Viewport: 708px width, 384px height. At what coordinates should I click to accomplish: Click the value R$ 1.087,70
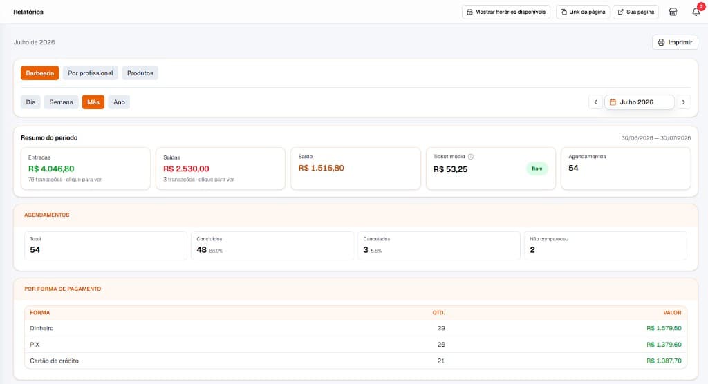(x=664, y=361)
